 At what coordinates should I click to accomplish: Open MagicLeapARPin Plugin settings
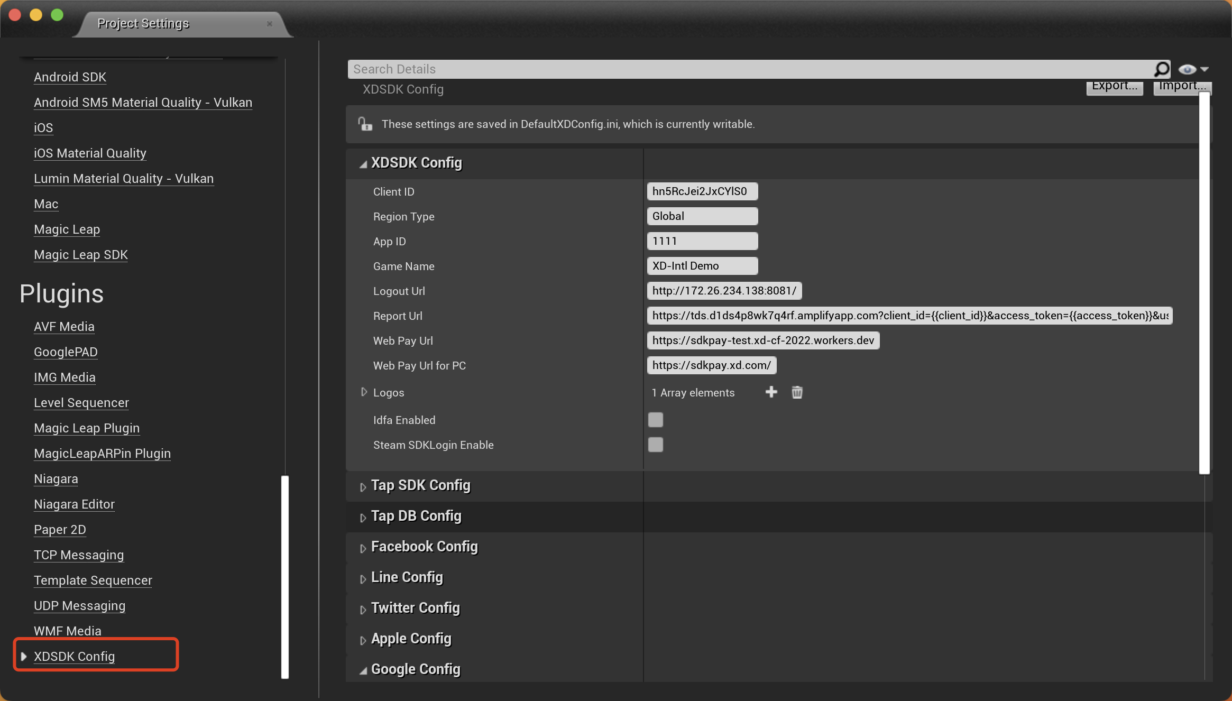tap(102, 454)
